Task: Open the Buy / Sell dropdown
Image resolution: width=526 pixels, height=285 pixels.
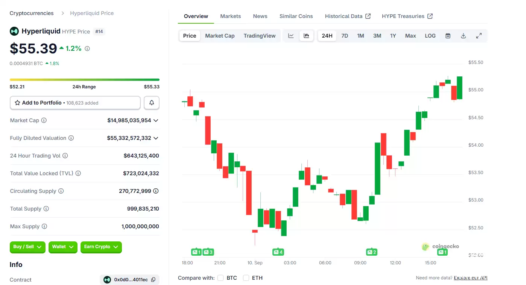Action: coord(27,247)
